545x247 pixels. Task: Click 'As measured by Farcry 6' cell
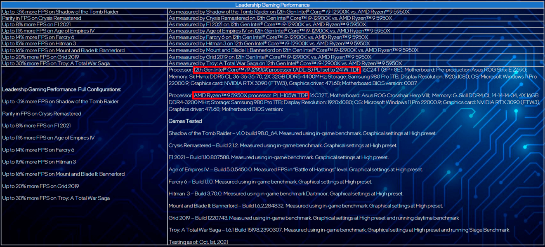(x=356, y=37)
